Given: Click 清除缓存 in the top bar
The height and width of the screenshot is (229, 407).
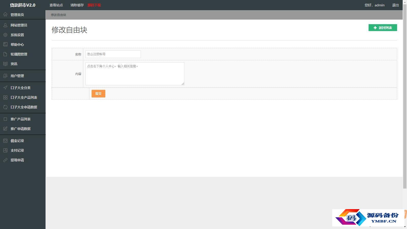Looking at the screenshot, I should pyautogui.click(x=77, y=5).
